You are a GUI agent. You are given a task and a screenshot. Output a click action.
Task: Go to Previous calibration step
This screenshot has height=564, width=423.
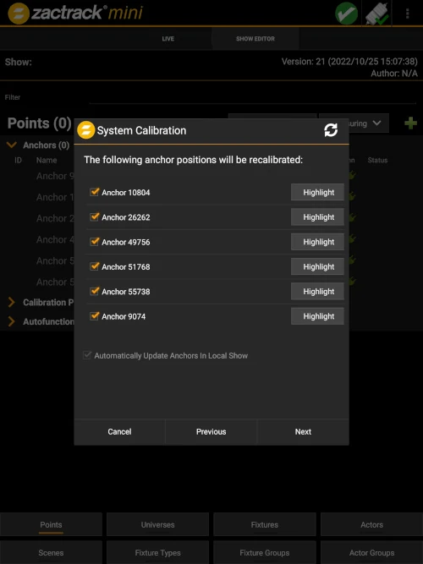pyautogui.click(x=211, y=431)
